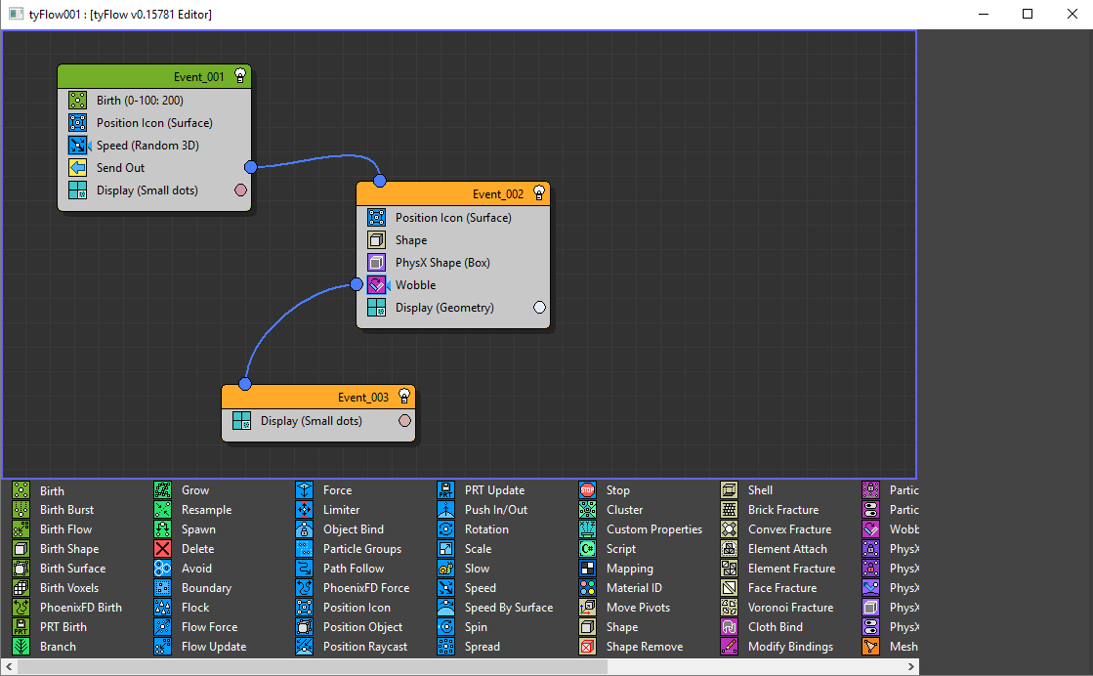Pick Birth Flow operator from library
Image resolution: width=1093 pixels, height=676 pixels.
click(53, 529)
